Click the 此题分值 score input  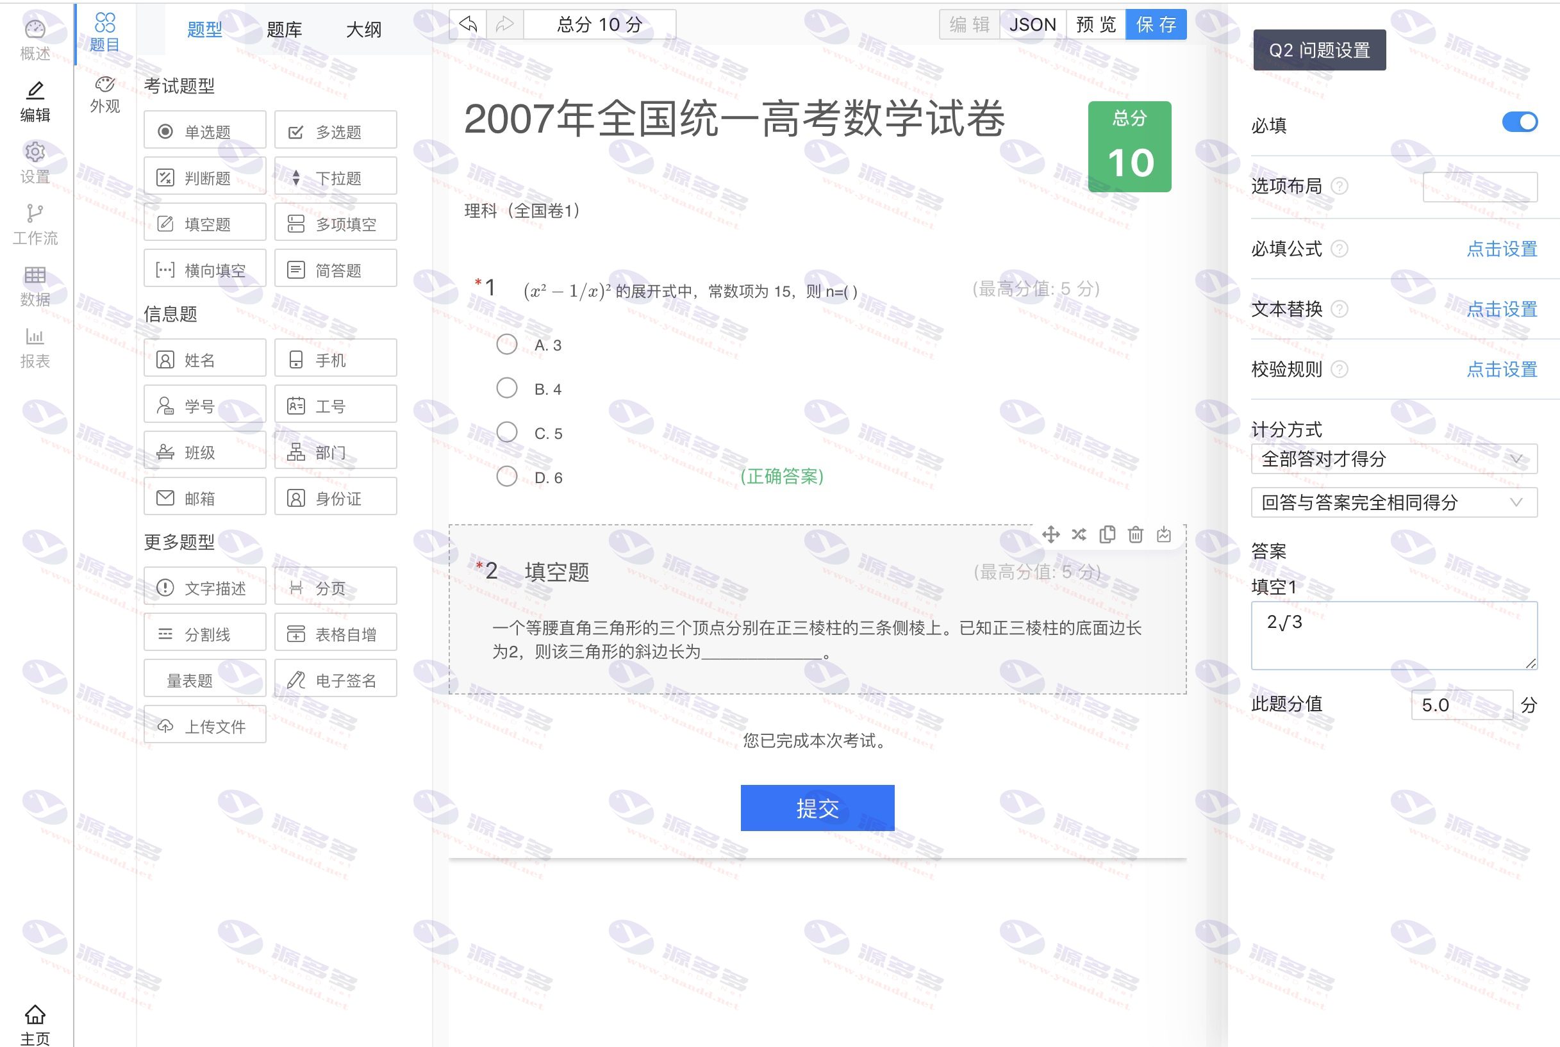click(x=1462, y=705)
